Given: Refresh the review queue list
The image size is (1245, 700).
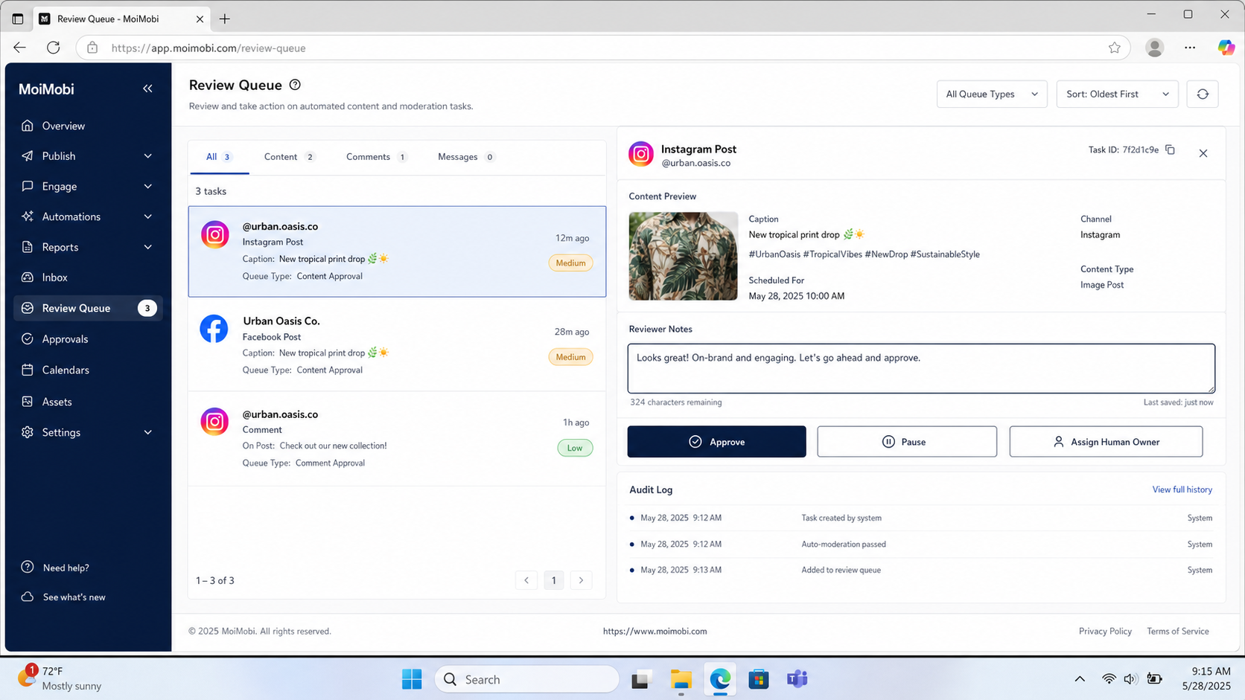Looking at the screenshot, I should pyautogui.click(x=1203, y=94).
